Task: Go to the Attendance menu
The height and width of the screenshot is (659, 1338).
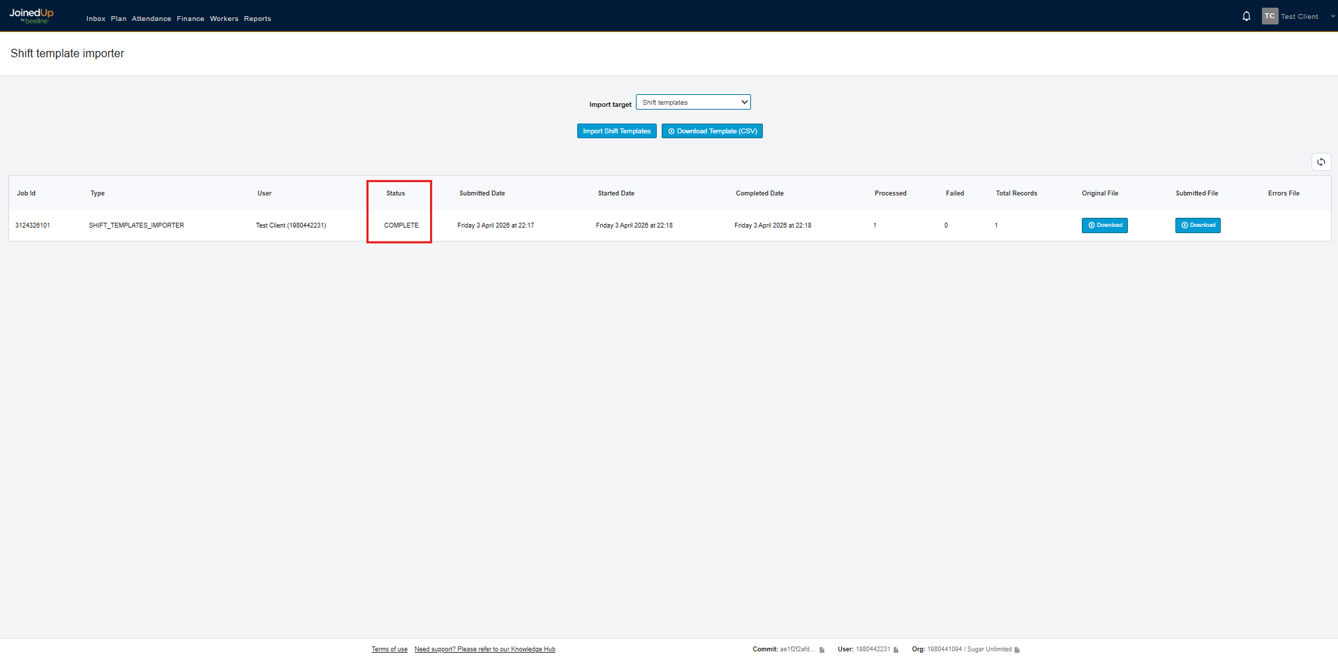Action: 151,19
